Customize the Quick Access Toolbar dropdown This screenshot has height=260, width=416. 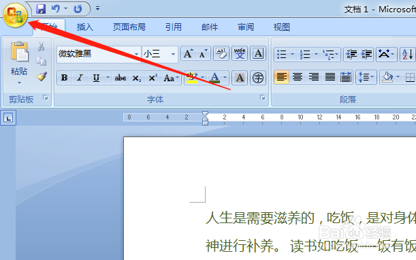[97, 9]
